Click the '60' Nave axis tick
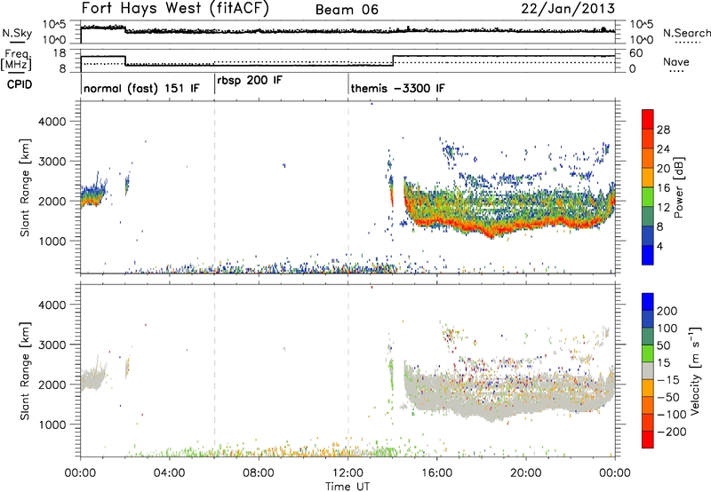711x492 pixels. point(635,53)
